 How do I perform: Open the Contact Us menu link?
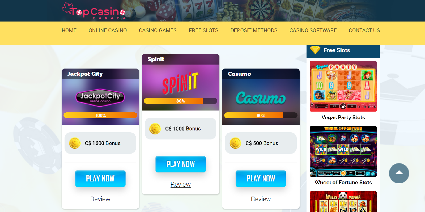(364, 30)
